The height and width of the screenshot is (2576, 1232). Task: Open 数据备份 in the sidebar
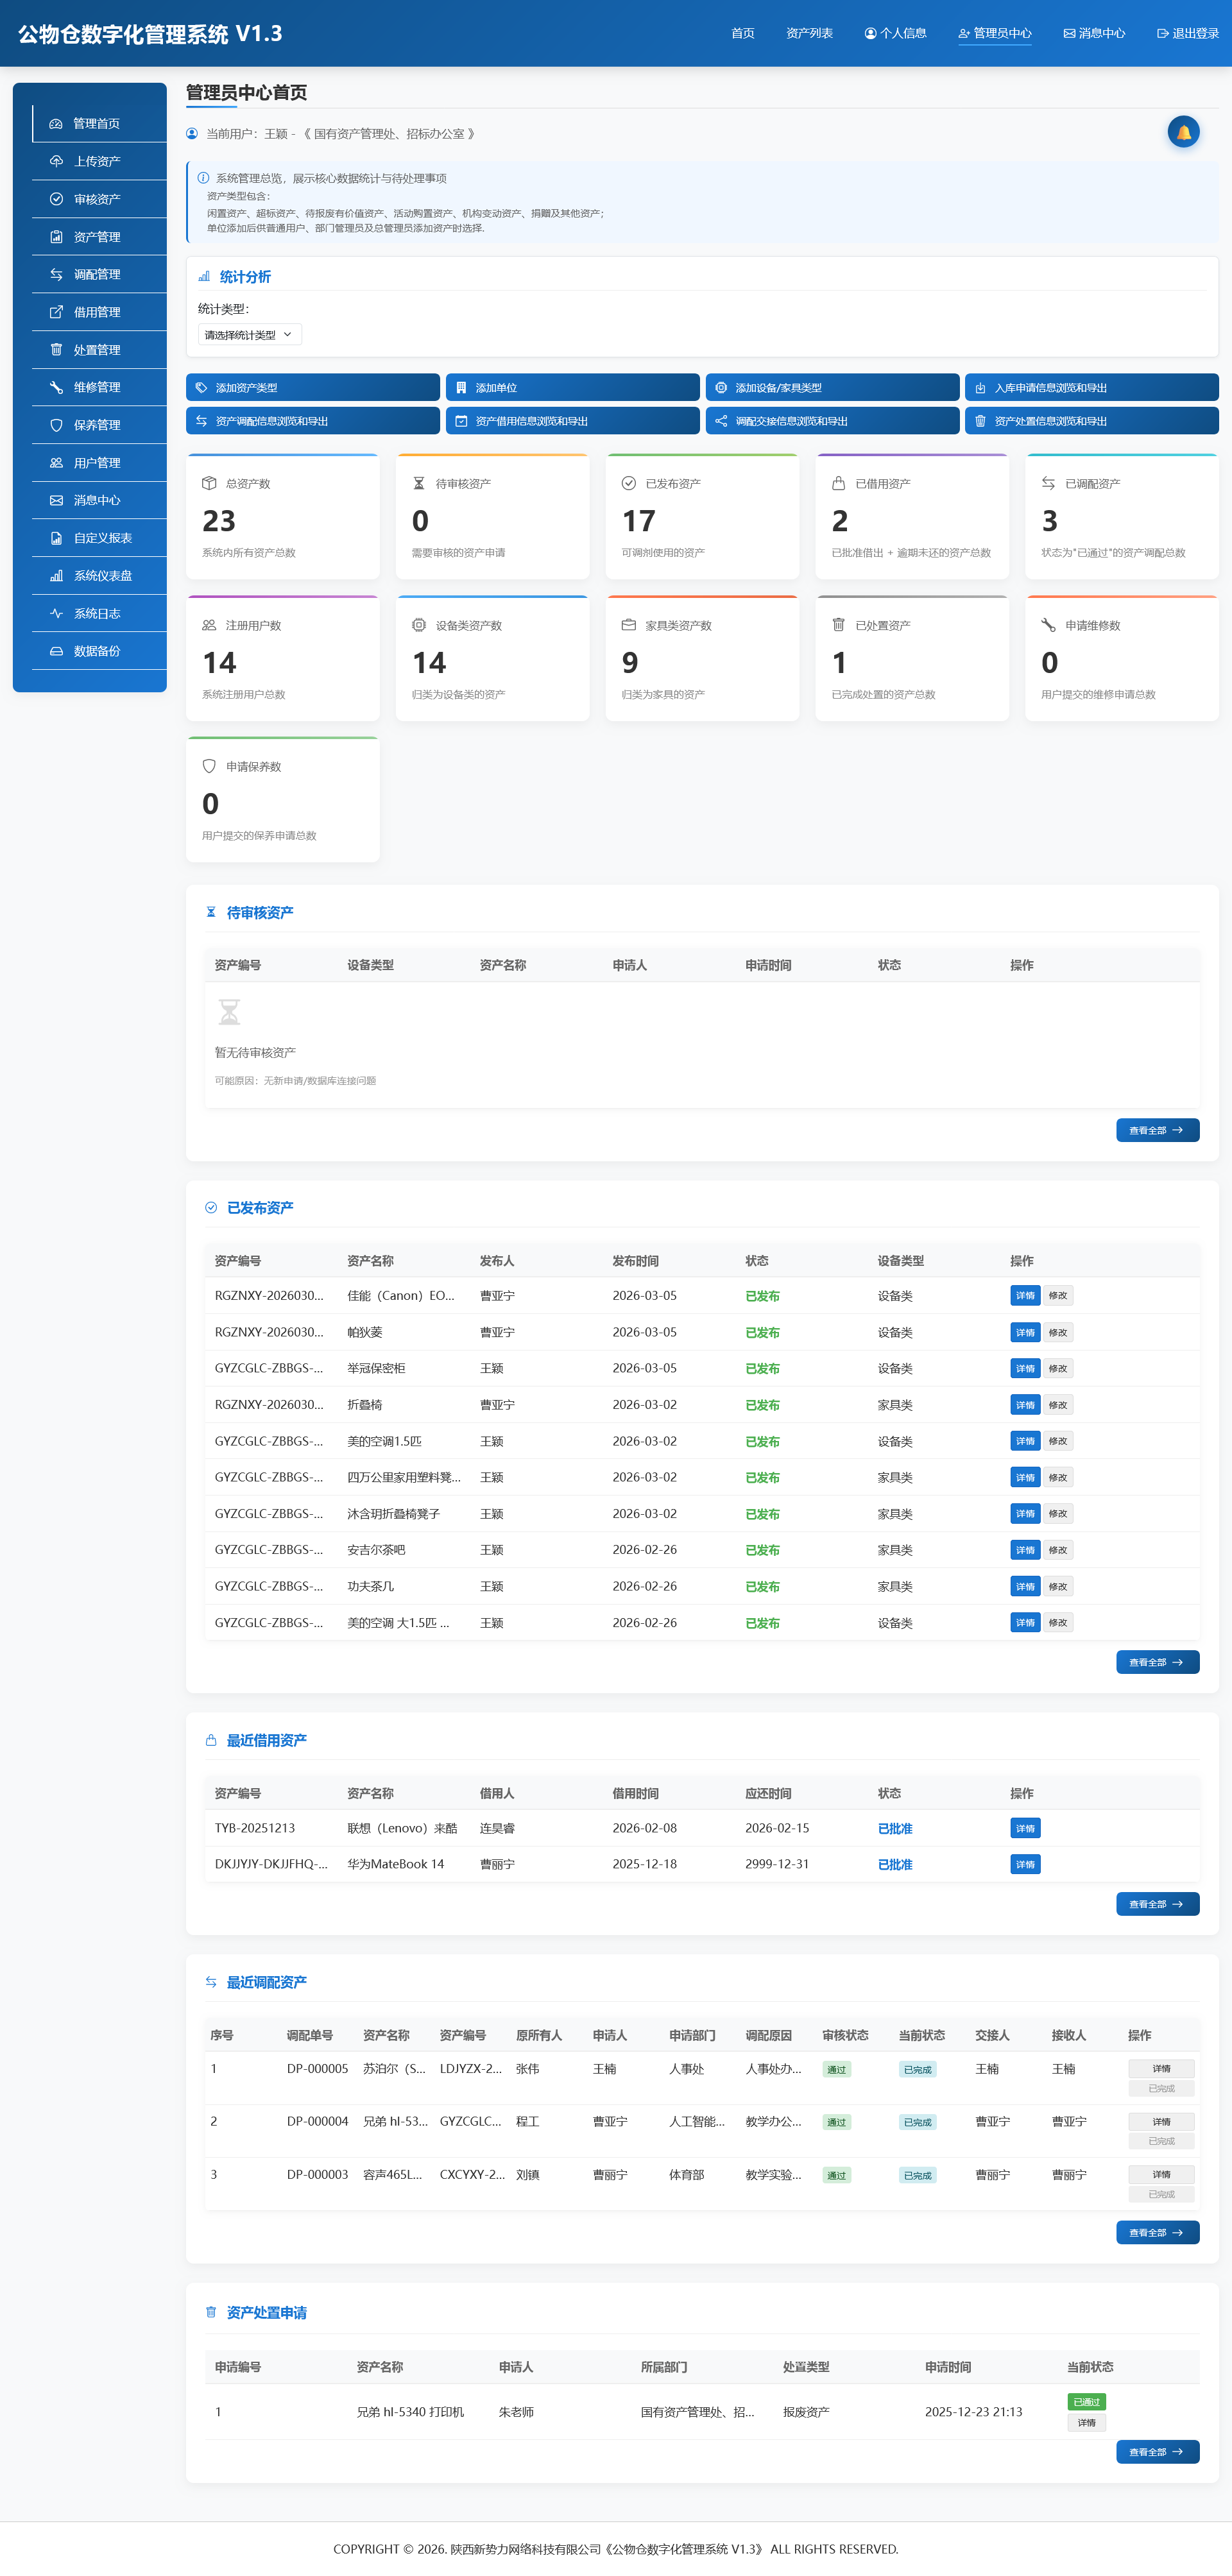pos(97,651)
